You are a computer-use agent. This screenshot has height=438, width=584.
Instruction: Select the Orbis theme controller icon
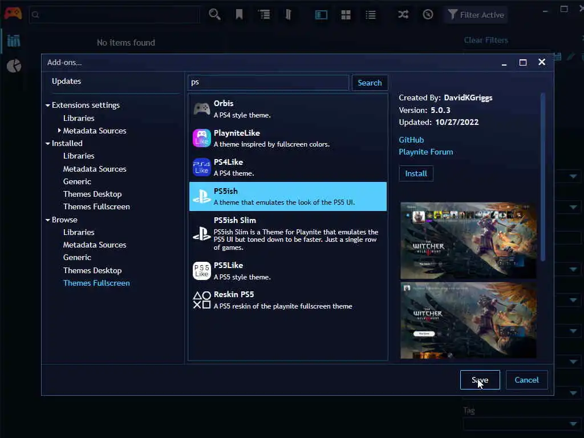pyautogui.click(x=201, y=109)
